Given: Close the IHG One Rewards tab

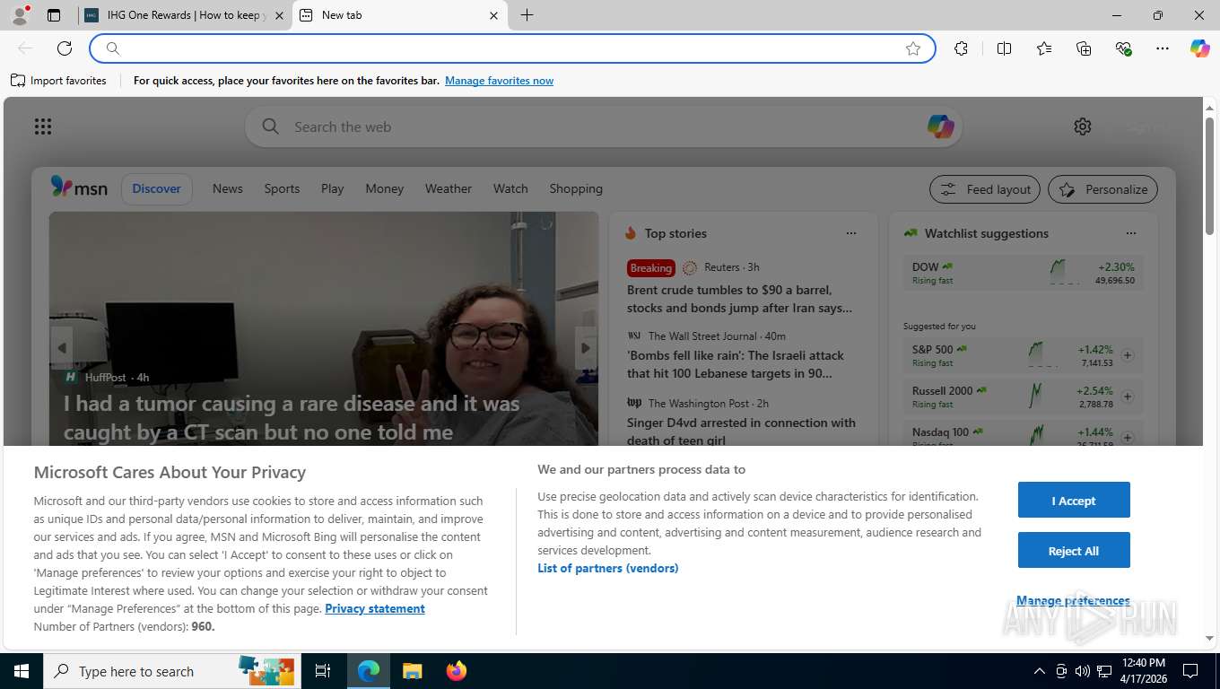Looking at the screenshot, I should (x=278, y=15).
